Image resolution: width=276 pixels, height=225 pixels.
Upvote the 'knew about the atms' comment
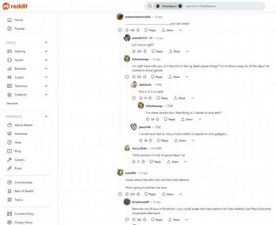pos(127,194)
